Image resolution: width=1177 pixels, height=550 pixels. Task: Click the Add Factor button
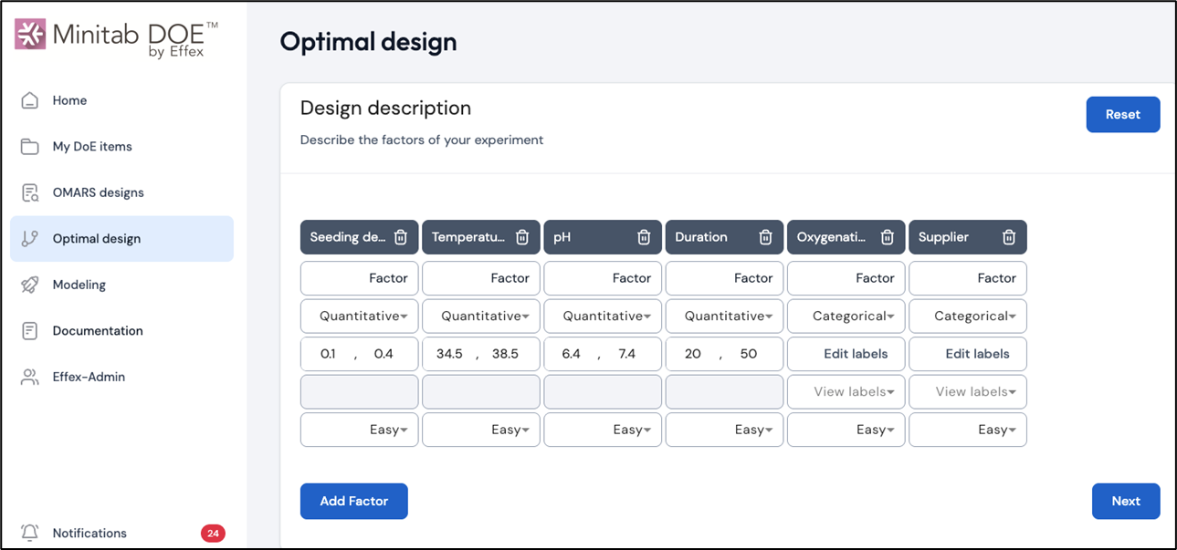pyautogui.click(x=354, y=501)
